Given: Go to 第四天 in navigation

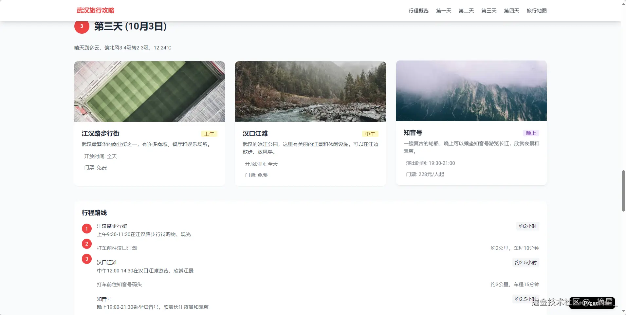Looking at the screenshot, I should coord(511,11).
